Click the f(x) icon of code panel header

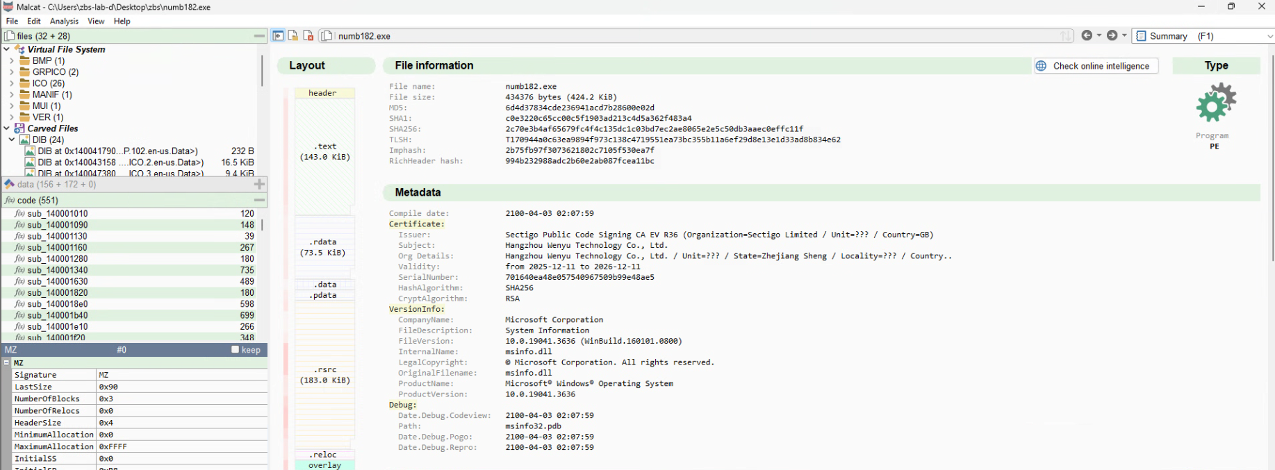(x=9, y=200)
